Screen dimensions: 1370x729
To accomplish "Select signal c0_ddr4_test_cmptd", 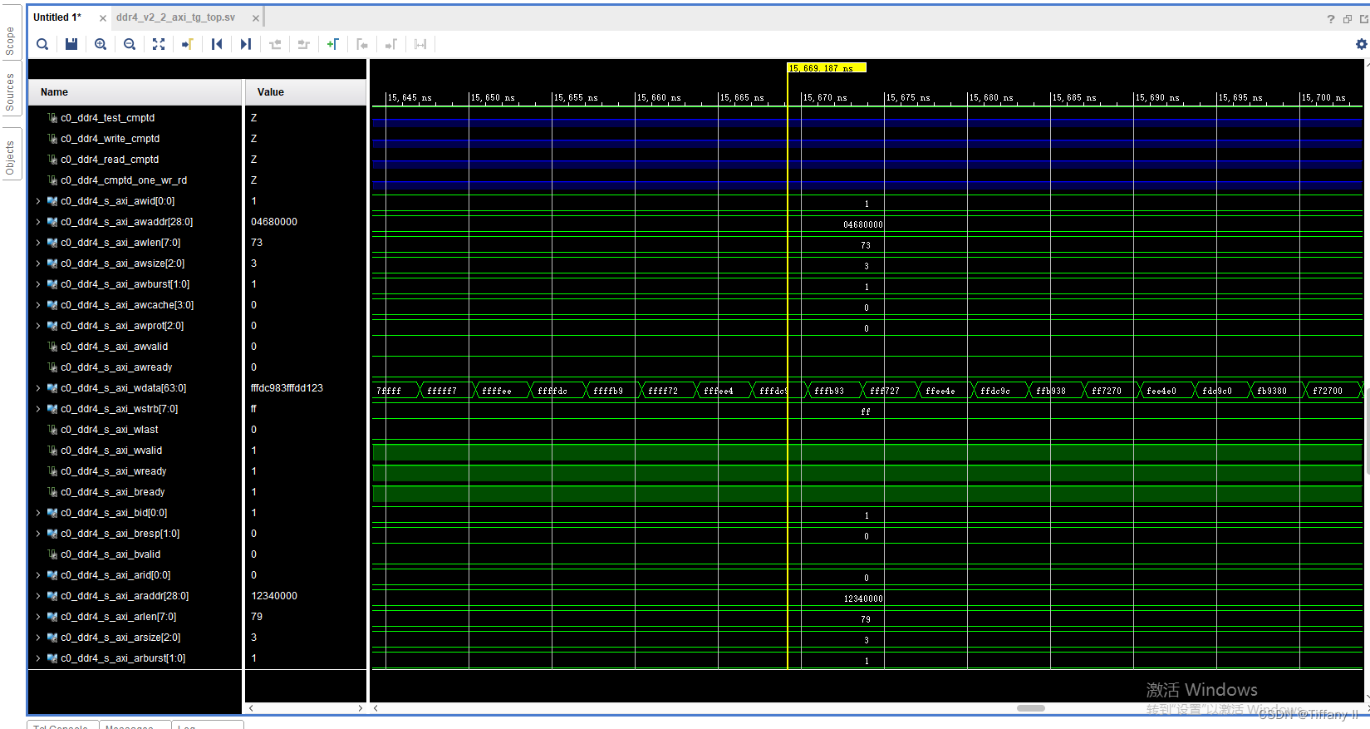I will [107, 118].
